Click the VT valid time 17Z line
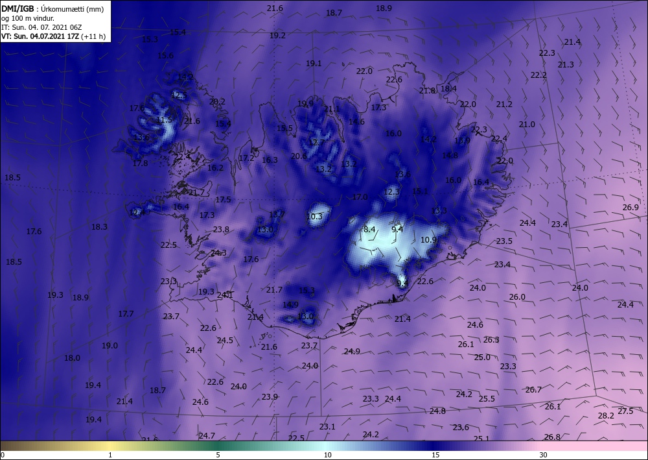The width and height of the screenshot is (648, 460). coord(40,36)
